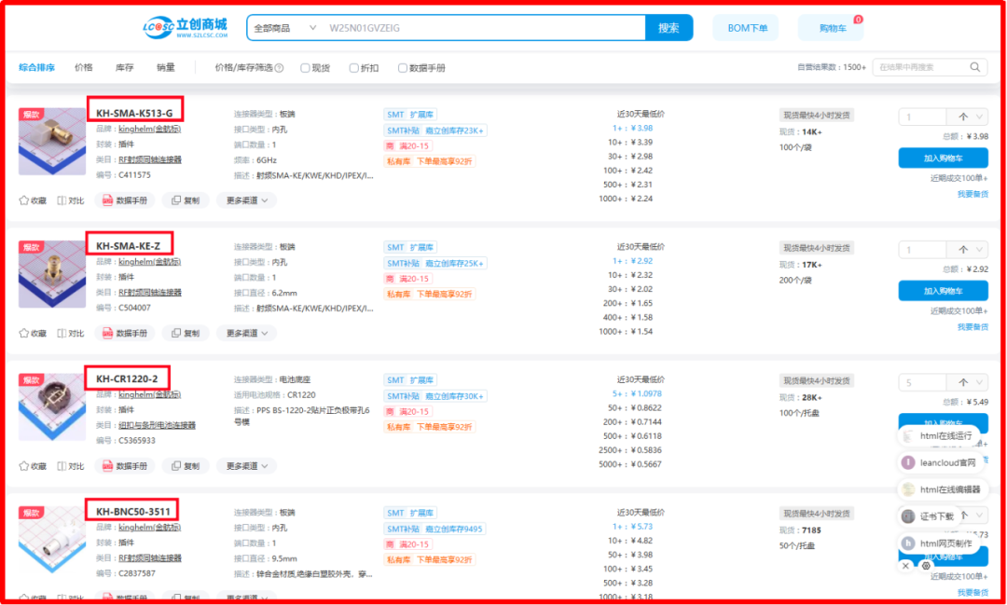The height and width of the screenshot is (605, 1007).
Task: Open the LCSC 立创商城 logo homepage
Action: pos(186,28)
